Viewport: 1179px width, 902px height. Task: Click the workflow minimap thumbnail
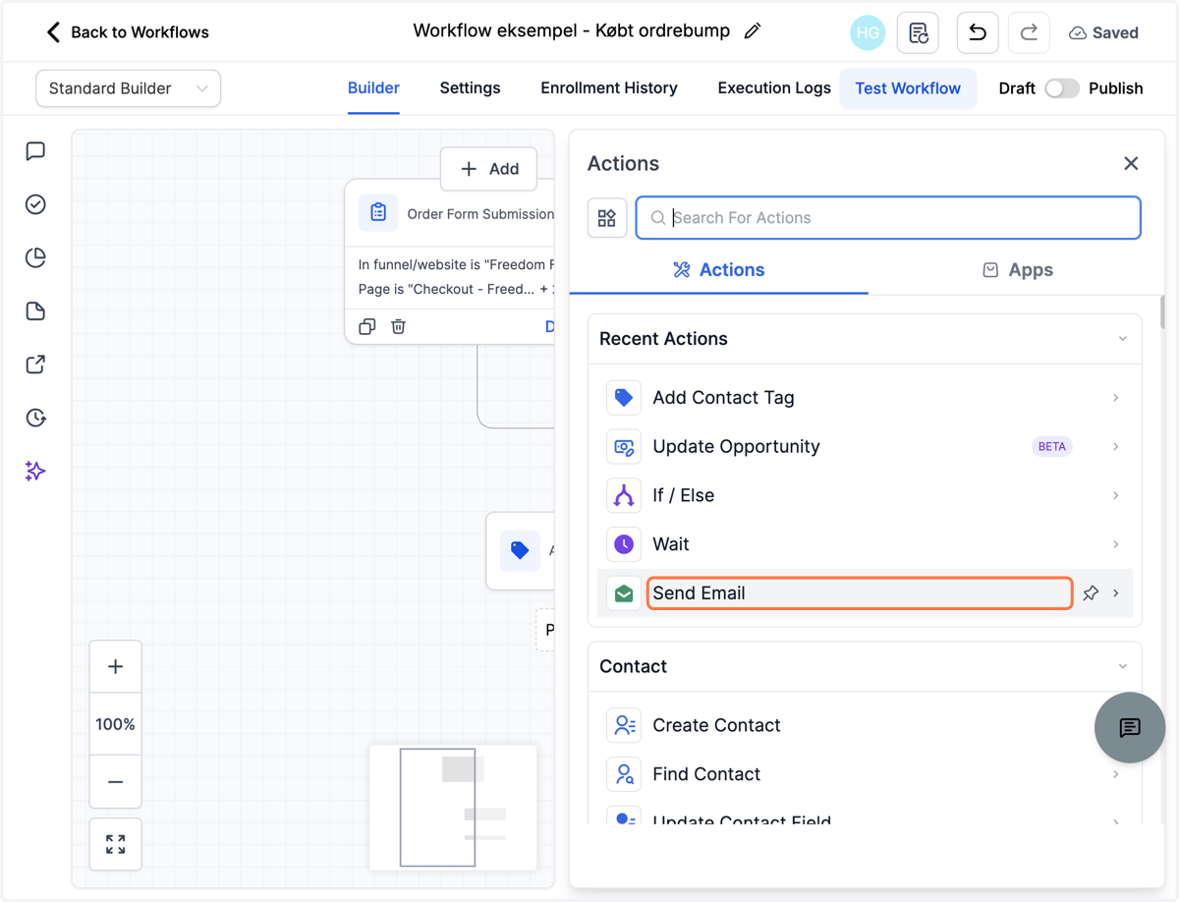(453, 807)
